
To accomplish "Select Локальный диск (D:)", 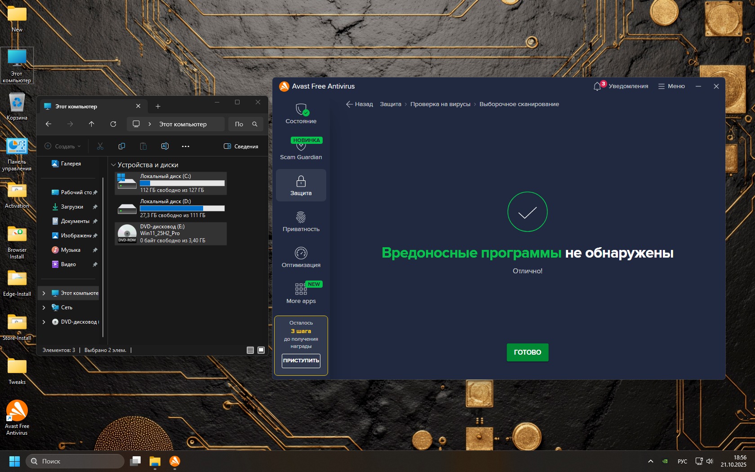I will coord(171,208).
